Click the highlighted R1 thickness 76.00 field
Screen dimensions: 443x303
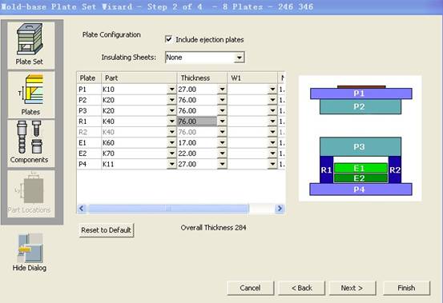point(197,122)
